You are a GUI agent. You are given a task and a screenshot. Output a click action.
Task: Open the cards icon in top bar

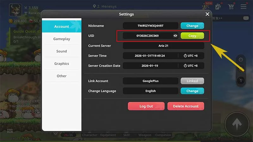(219, 7)
